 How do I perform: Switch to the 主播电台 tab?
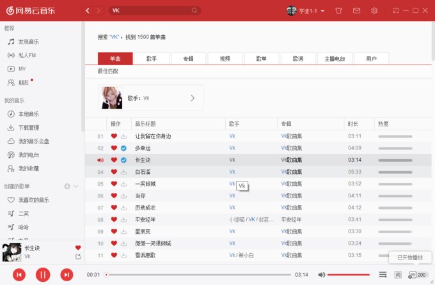335,59
